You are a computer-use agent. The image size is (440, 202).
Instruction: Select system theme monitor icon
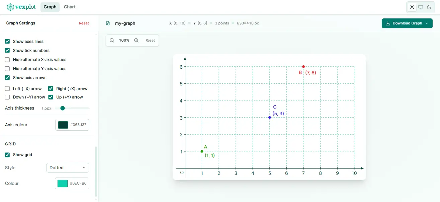(x=421, y=7)
